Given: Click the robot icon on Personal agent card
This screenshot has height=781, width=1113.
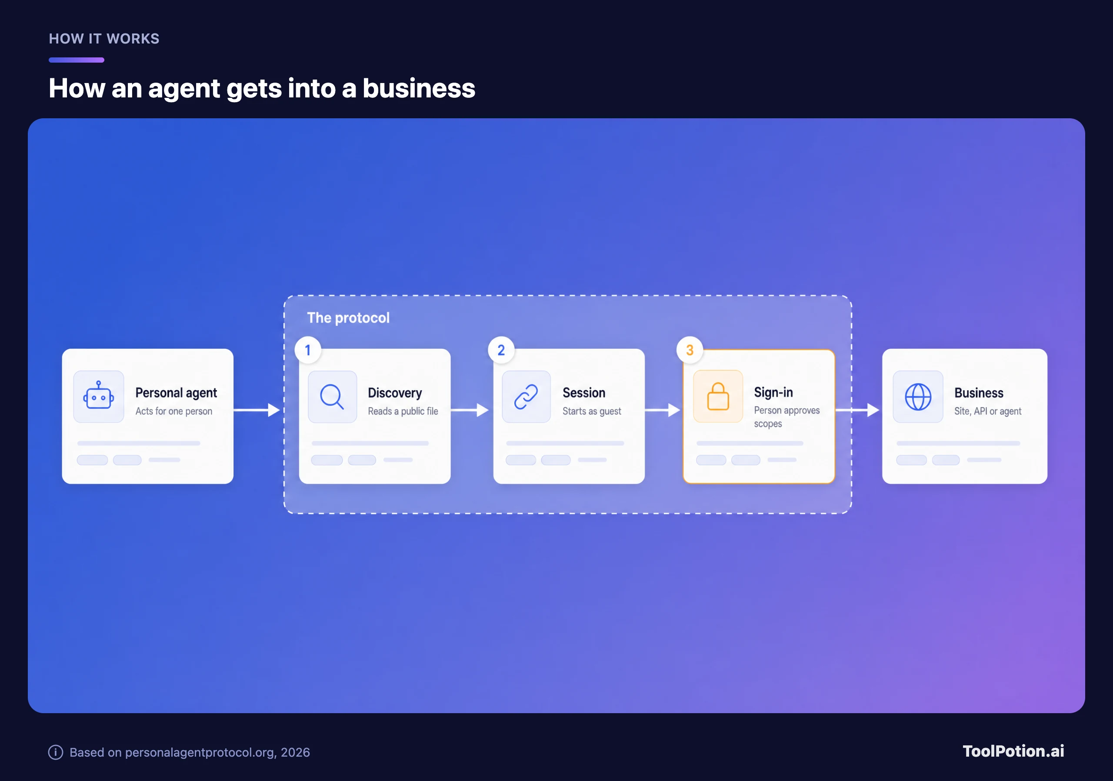Looking at the screenshot, I should point(98,396).
